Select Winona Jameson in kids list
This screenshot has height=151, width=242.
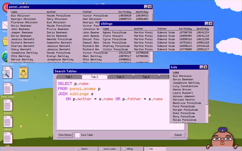pos(184,96)
